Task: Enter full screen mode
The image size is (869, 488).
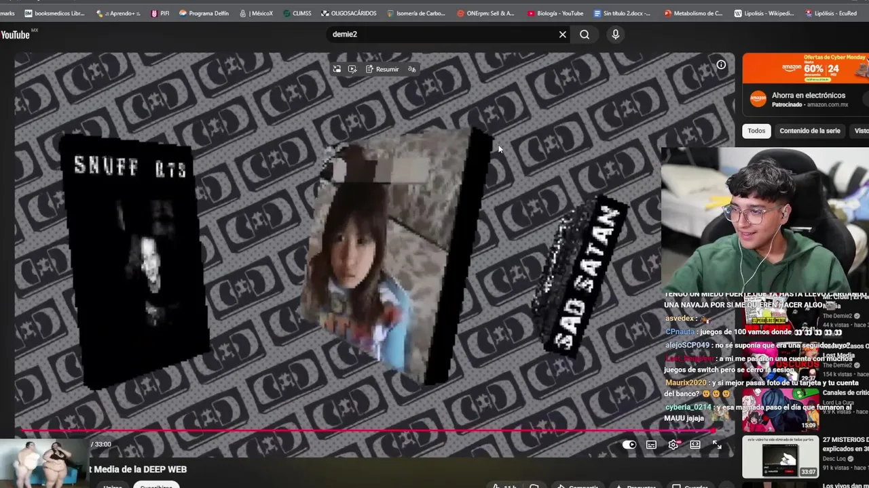Action: coord(717,445)
